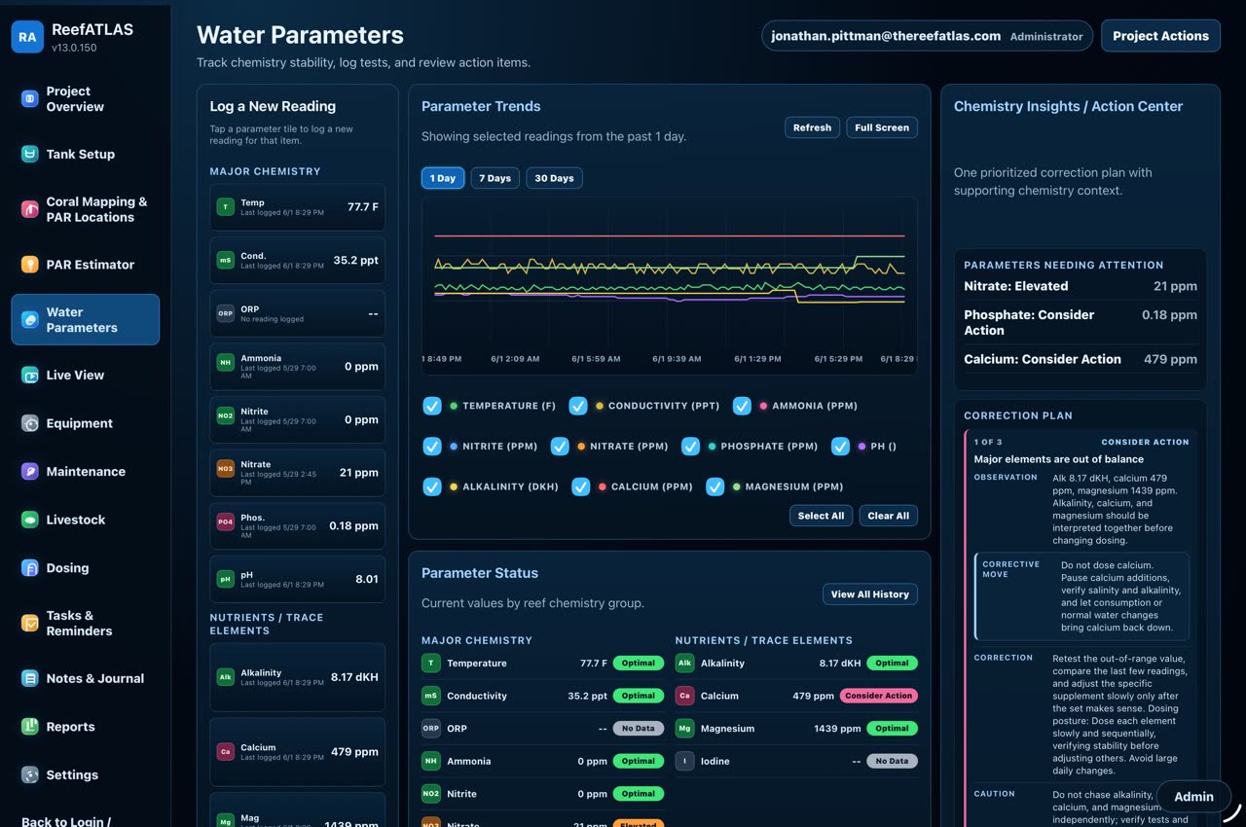Select the 1 Day range tab
This screenshot has height=827, width=1246.
point(443,178)
